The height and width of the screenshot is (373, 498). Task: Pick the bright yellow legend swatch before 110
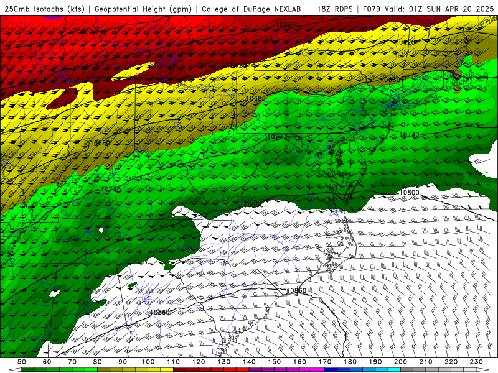(x=167, y=370)
